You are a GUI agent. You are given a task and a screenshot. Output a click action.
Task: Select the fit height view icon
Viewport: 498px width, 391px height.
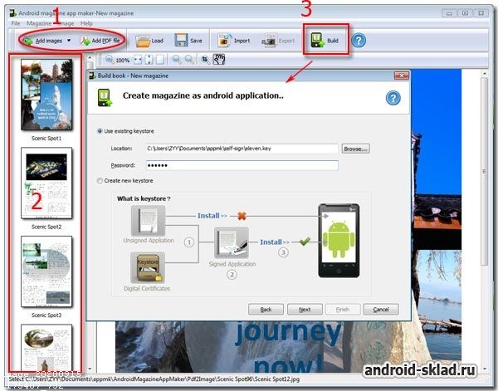[149, 60]
